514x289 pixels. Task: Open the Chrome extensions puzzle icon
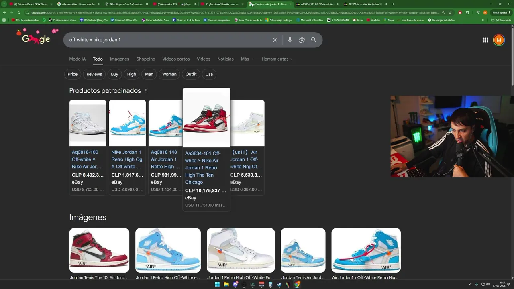pyautogui.click(x=467, y=12)
